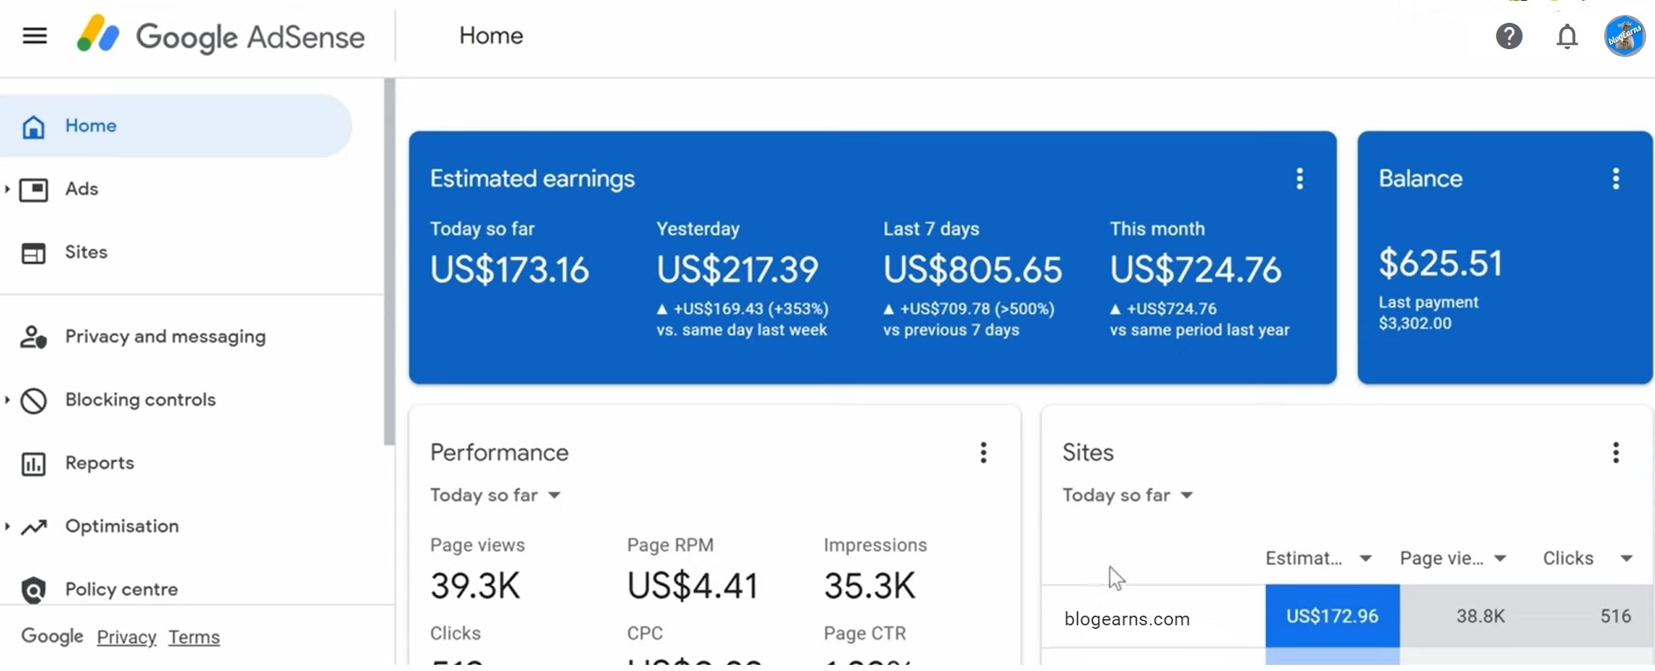Click the US$4.41 Page RPM metric

692,586
